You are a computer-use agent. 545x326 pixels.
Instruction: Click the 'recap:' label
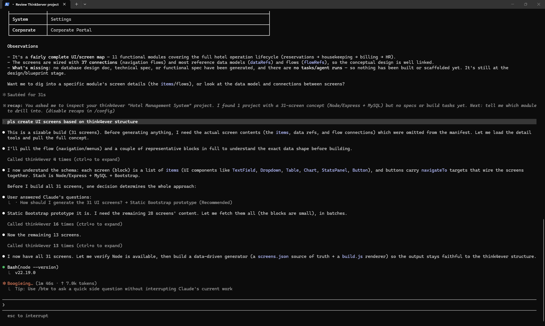click(15, 106)
